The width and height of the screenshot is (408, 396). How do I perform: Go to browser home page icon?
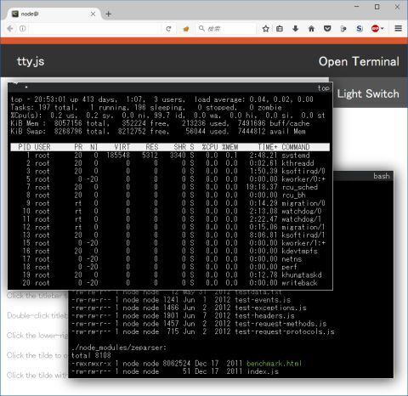coord(311,29)
